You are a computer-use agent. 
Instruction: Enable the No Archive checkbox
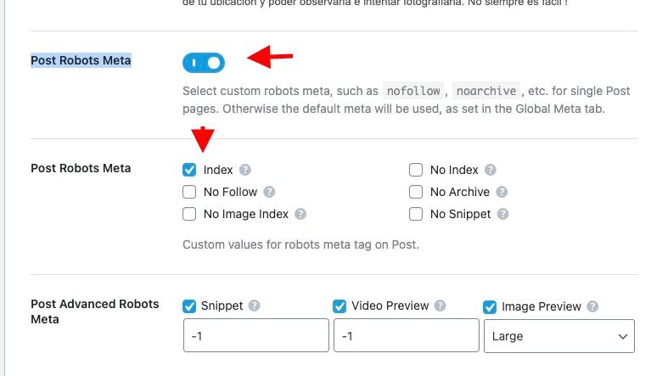(416, 192)
